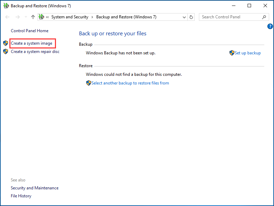
Task: Click 'Windows Backup has not been set up.' text
Action: pos(121,53)
